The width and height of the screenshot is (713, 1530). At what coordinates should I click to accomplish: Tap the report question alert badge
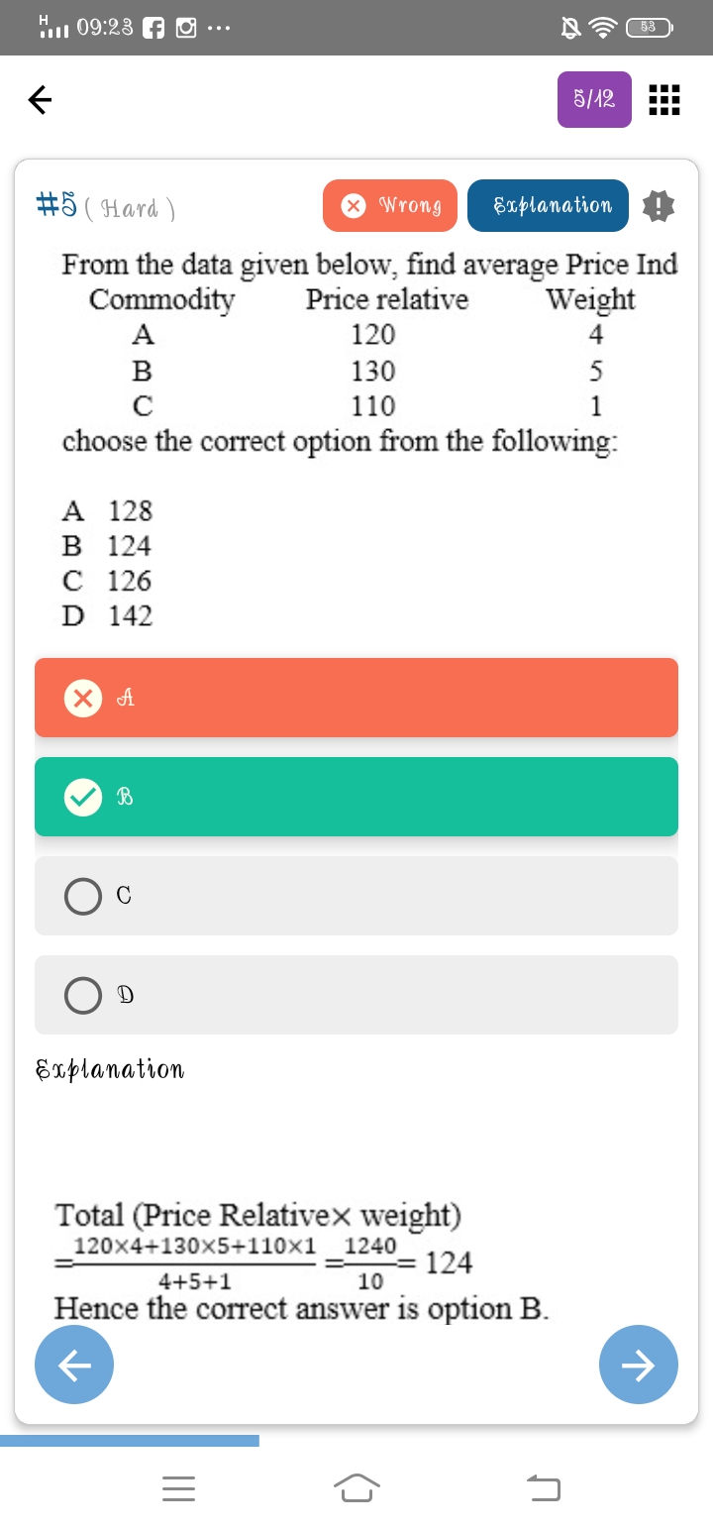coord(658,206)
